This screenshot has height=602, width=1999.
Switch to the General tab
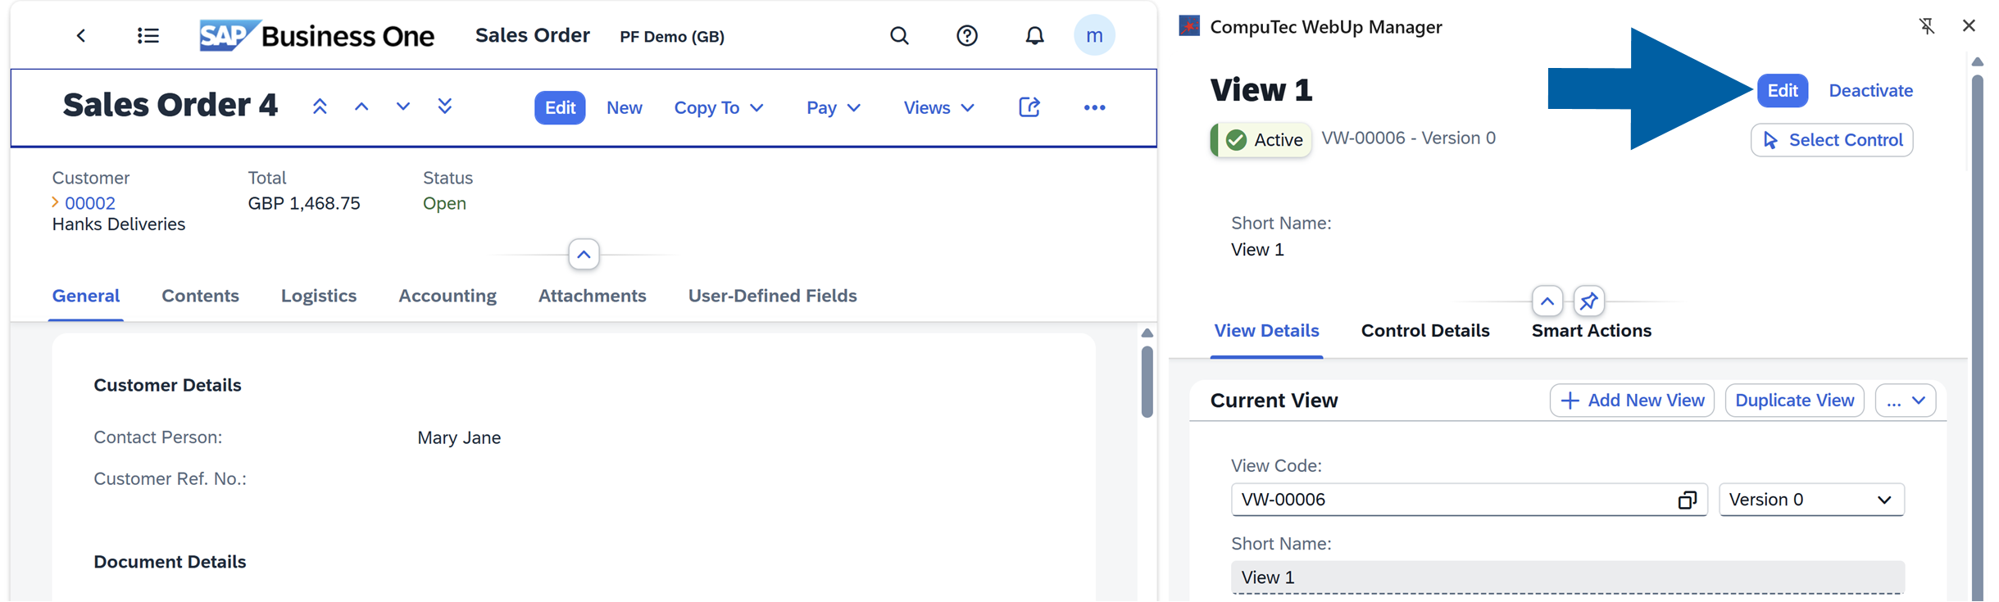86,296
